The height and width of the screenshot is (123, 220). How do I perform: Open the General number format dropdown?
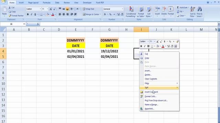(122, 9)
